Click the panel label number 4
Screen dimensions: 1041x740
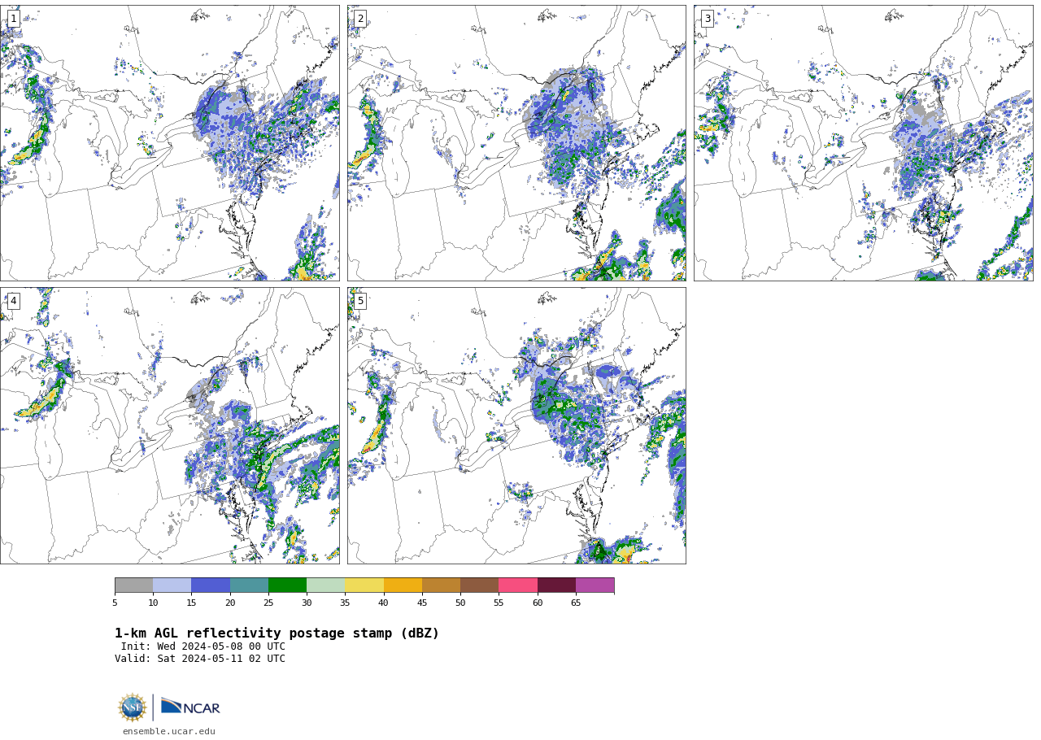click(x=14, y=301)
